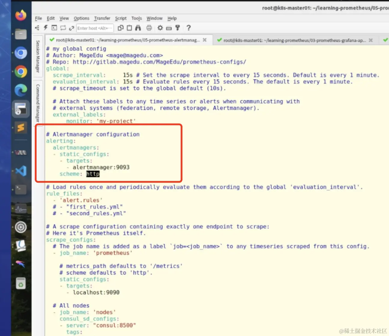Image resolution: width=389 pixels, height=336 pixels.
Task: Click the 'alert.rules' rule file entry
Action: tap(81, 200)
